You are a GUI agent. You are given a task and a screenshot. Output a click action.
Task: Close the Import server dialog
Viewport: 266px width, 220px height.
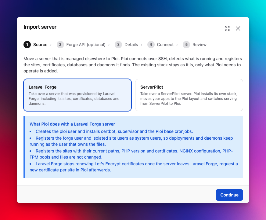coord(238,28)
